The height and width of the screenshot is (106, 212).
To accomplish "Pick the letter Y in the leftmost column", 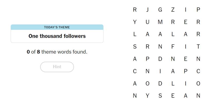I will tap(135, 22).
